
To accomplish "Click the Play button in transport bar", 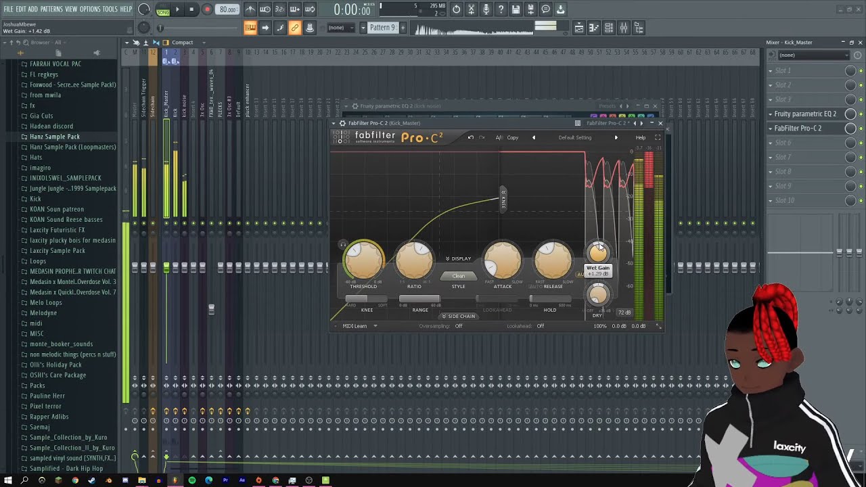I will (x=177, y=9).
